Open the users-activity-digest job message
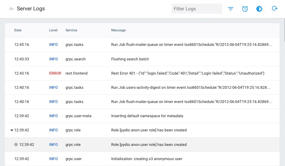The height and width of the screenshot is (166, 285). pos(191,88)
